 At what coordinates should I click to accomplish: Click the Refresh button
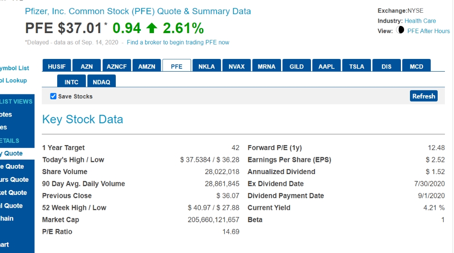tap(424, 96)
